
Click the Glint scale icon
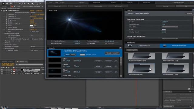coord(75,61)
